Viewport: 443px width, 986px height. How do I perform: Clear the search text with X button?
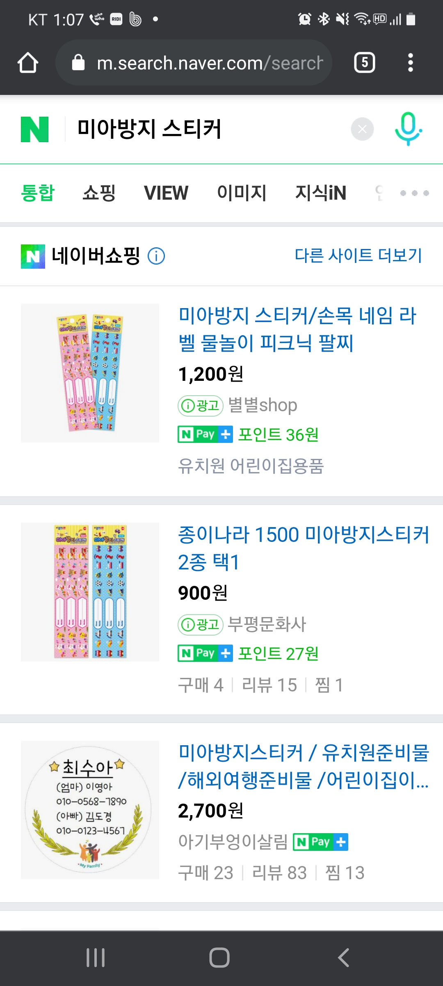tap(362, 129)
